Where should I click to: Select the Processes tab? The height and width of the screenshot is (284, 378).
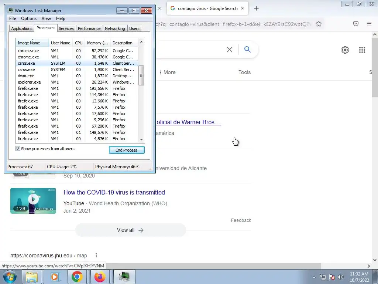click(45, 28)
